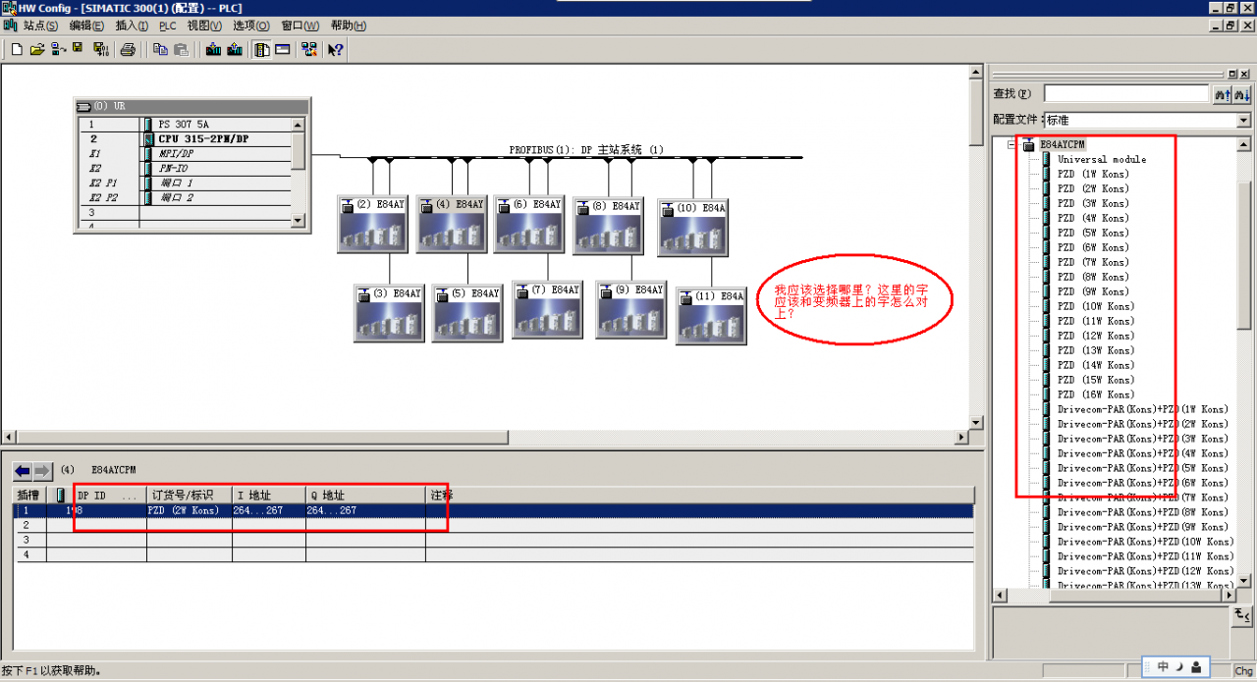The height and width of the screenshot is (682, 1257).
Task: Click the catalog search downward icon
Action: [x=1242, y=94]
